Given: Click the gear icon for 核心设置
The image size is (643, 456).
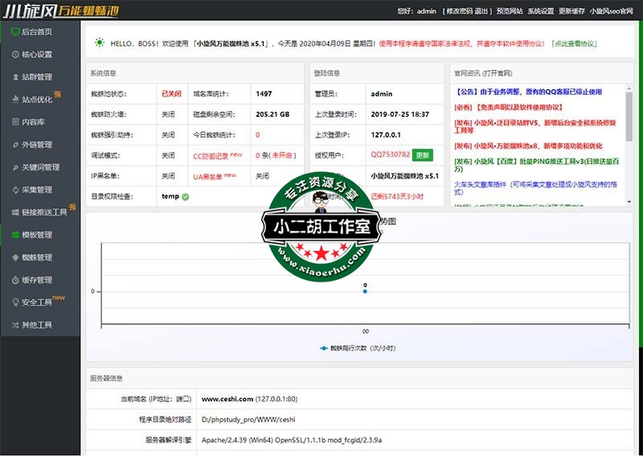Looking at the screenshot, I should [15, 55].
